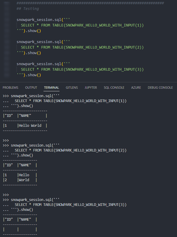Select the AZURE panel tab
Image resolution: width=177 pixels, height=237 pixels.
[136, 88]
